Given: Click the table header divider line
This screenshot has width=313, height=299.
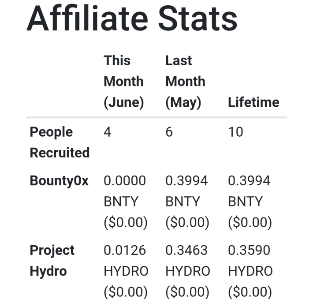Looking at the screenshot, I should [x=156, y=117].
